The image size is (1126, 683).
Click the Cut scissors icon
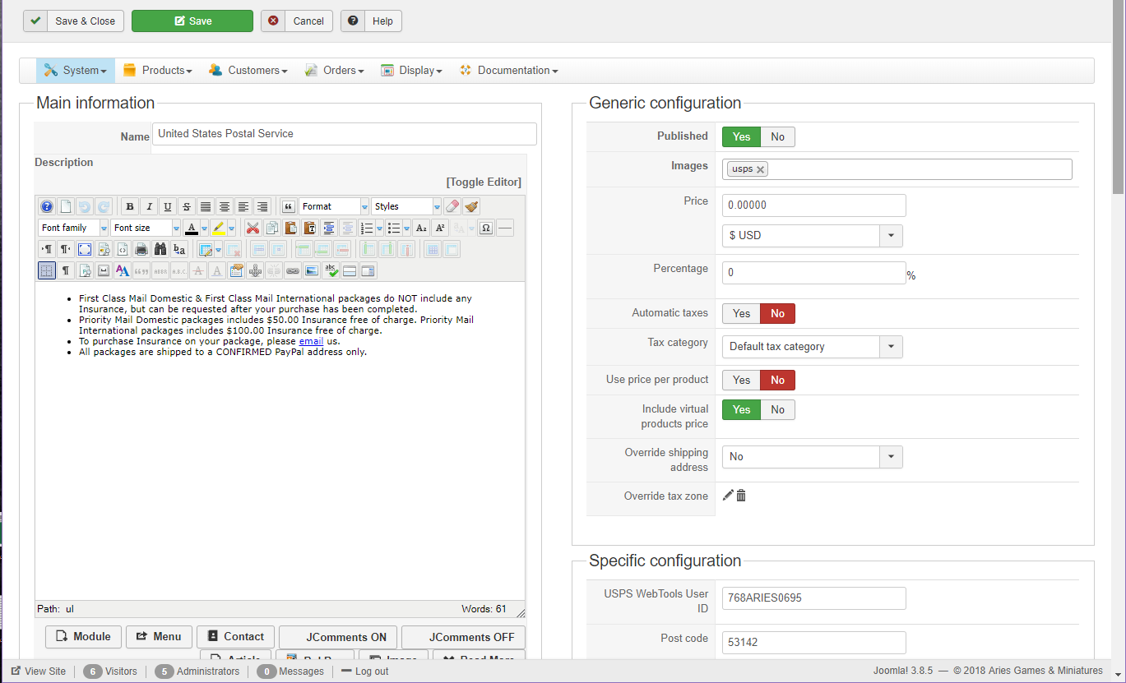tap(253, 228)
